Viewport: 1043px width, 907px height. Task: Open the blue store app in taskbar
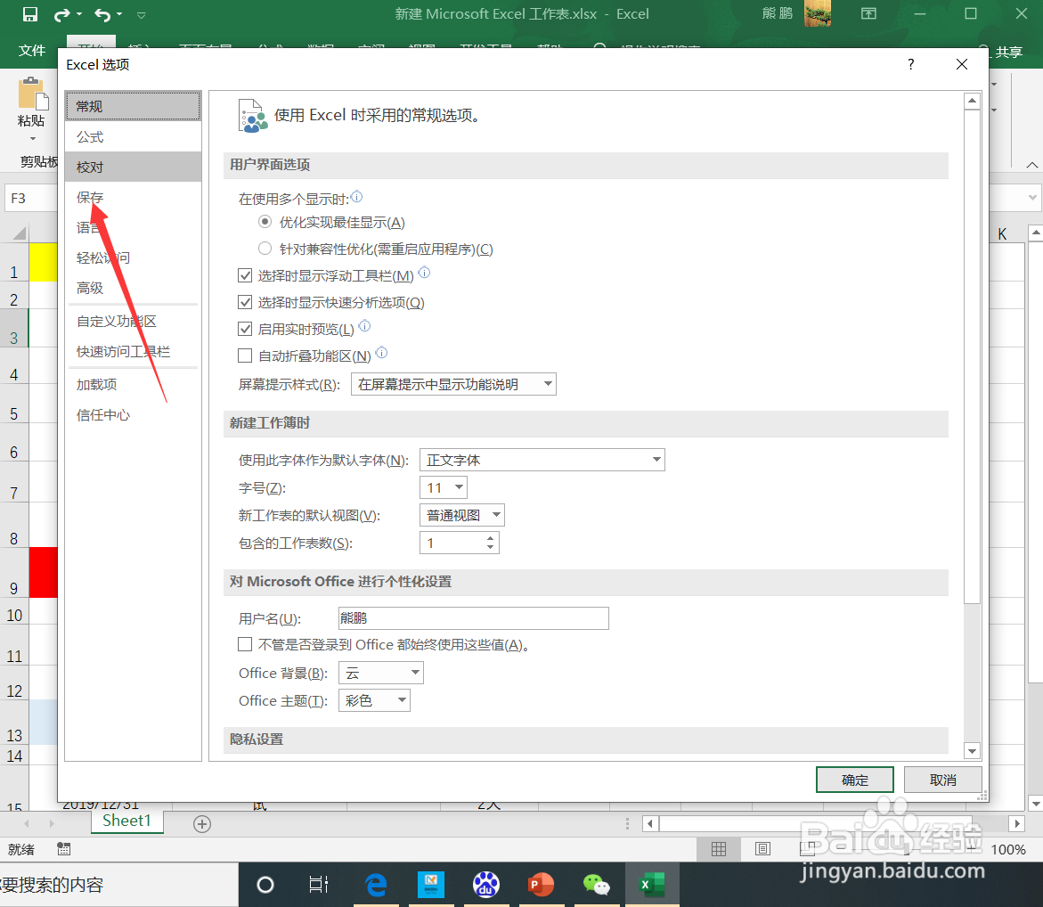(x=431, y=885)
